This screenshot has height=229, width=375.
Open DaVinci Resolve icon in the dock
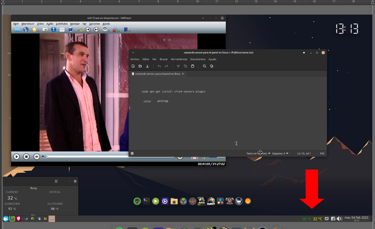point(220,201)
